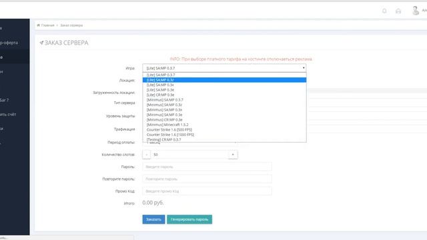This screenshot has height=240, width=427.
Task: Click the house icon beside the bell
Action: [x=398, y=11]
